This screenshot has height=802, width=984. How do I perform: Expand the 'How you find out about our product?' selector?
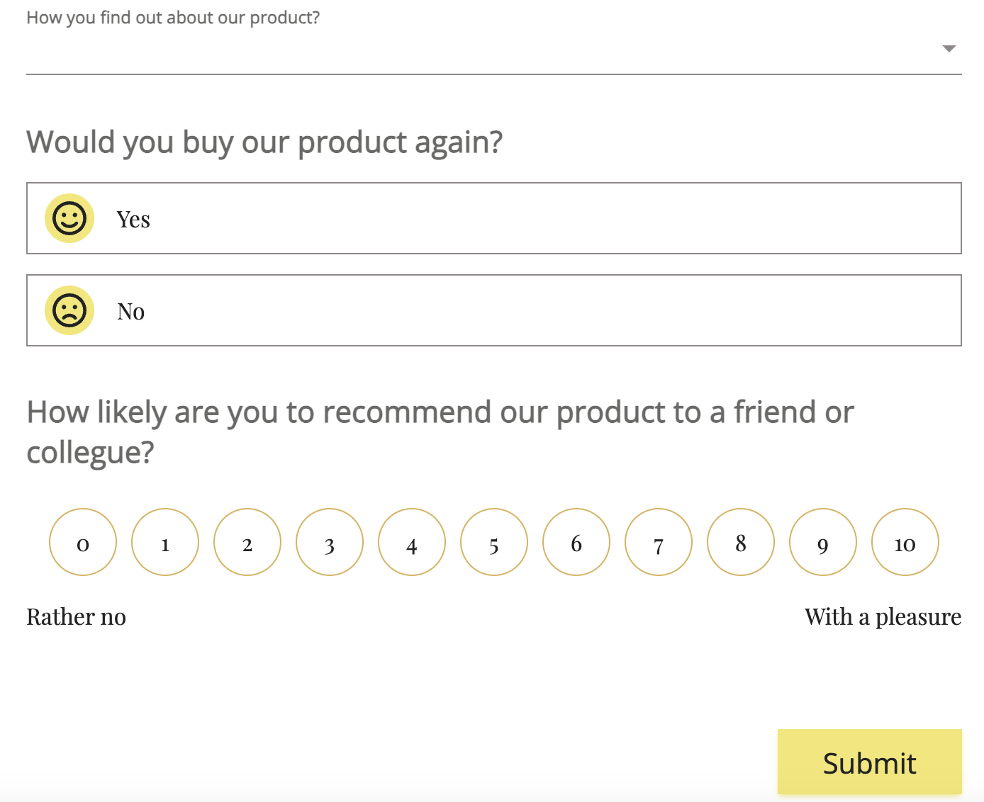coord(949,50)
